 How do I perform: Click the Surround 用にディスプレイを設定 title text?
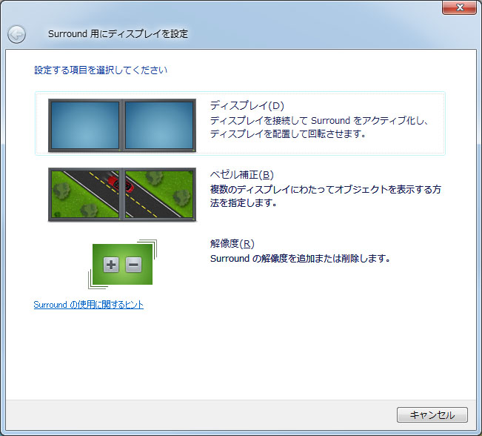(118, 34)
